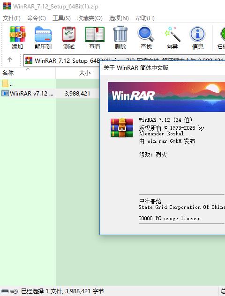Launch the 向导 (Wizard) wand icon

point(172,34)
